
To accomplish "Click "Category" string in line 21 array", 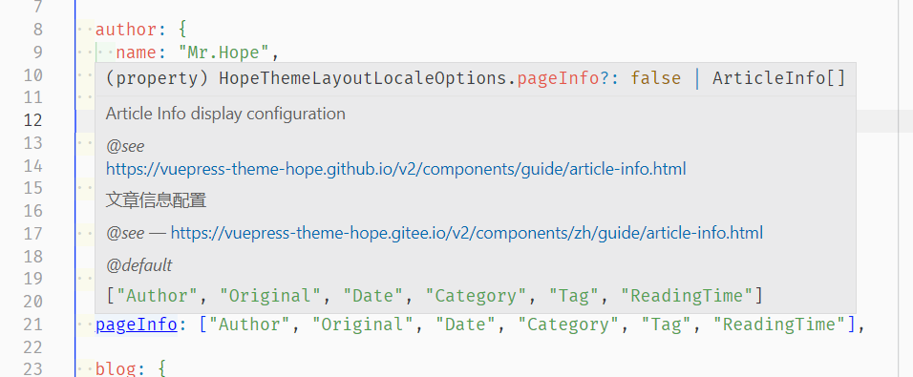I will pyautogui.click(x=569, y=325).
